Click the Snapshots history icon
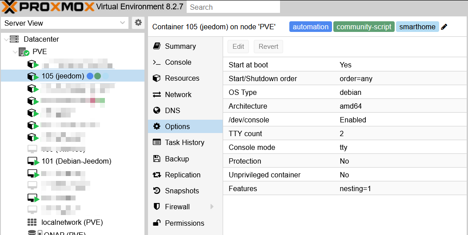The width and height of the screenshot is (468, 235). tap(157, 191)
